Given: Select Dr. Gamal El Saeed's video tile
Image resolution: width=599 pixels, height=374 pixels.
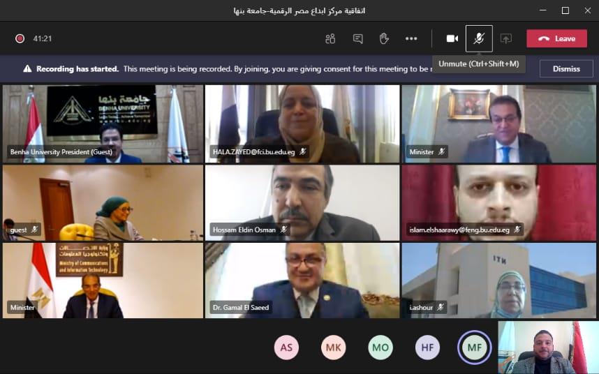Looking at the screenshot, I should pos(302,280).
